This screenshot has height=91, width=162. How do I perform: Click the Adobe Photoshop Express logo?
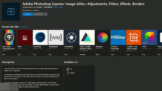coord(11,12)
